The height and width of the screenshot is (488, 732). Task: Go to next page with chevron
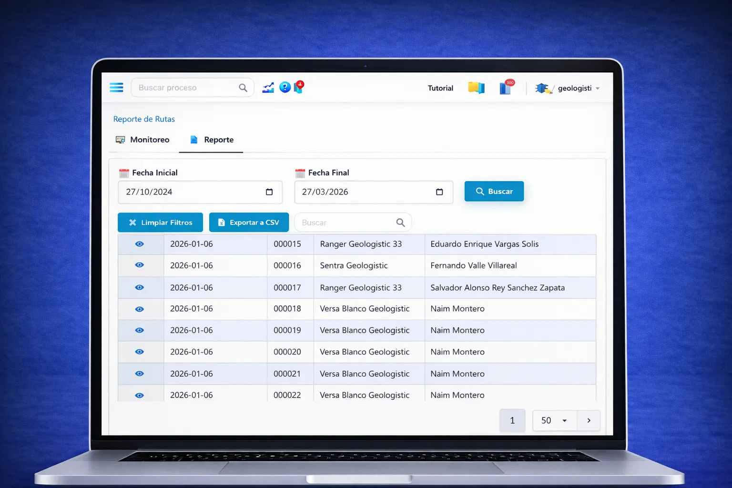click(x=589, y=420)
